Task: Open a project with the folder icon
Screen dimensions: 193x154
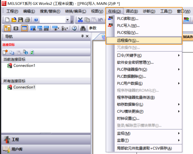Action: pos(14,20)
